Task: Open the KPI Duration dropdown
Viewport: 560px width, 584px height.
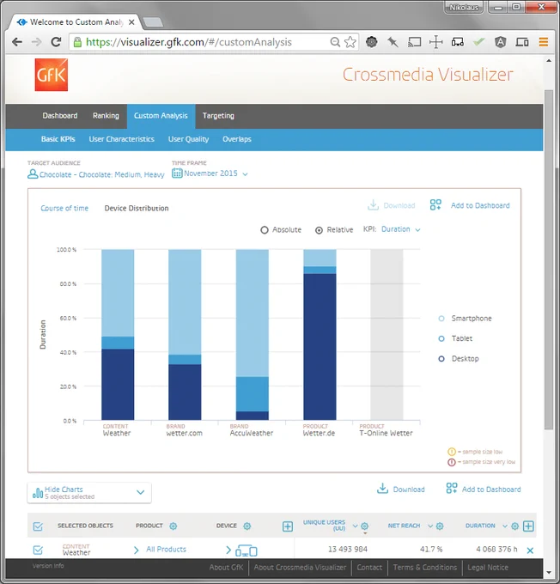Action: [x=400, y=229]
